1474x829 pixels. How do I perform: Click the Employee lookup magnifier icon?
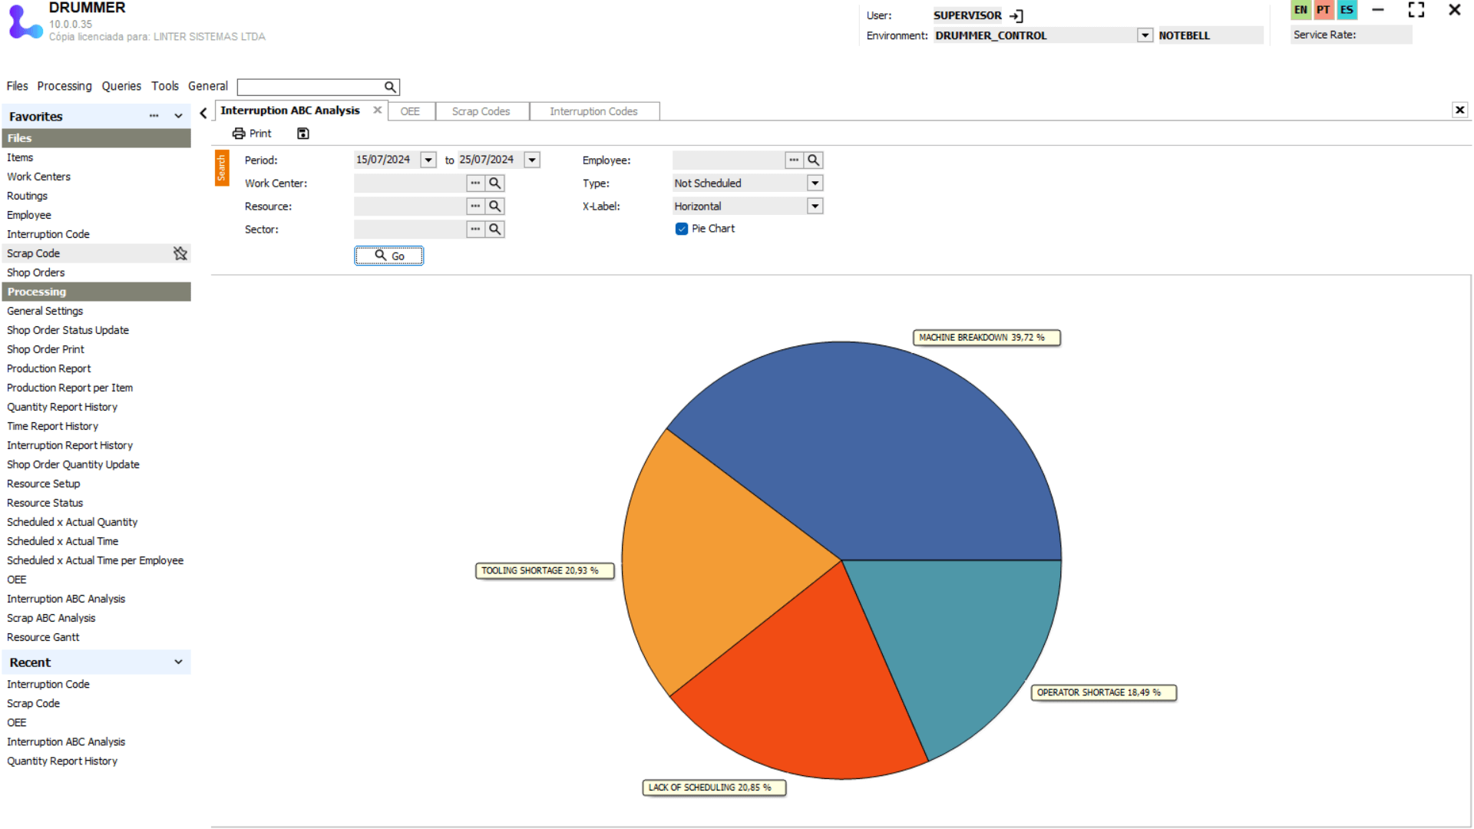[x=814, y=160]
